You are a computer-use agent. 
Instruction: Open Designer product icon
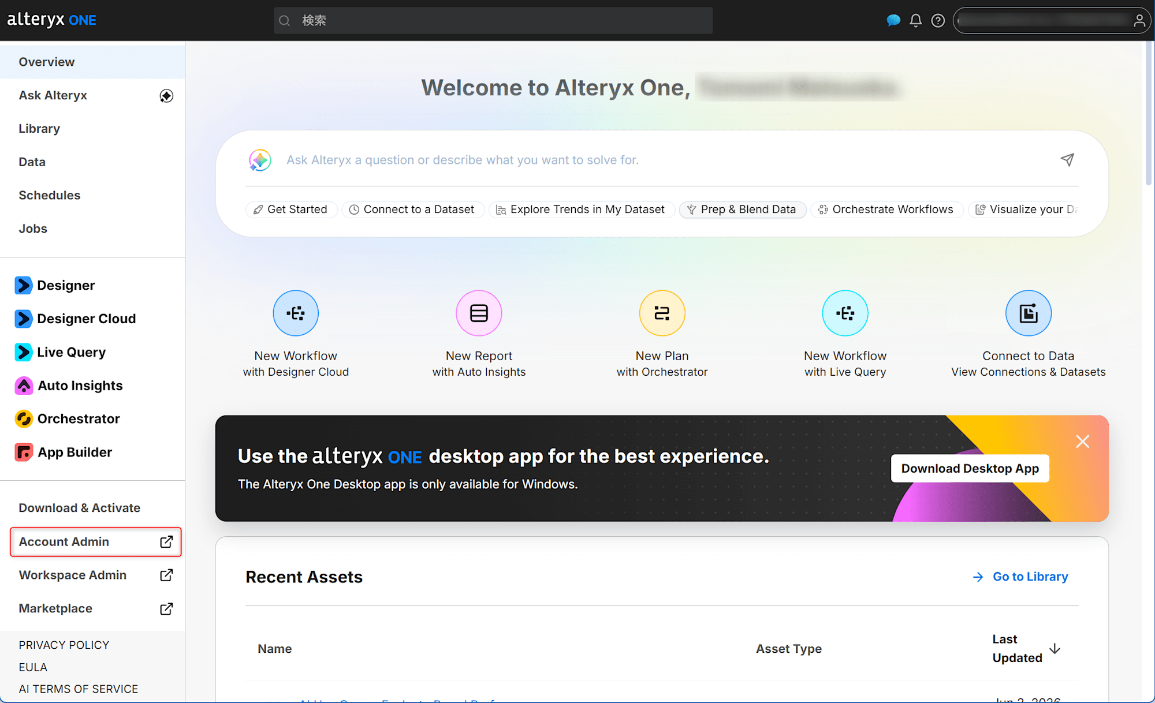click(x=23, y=285)
